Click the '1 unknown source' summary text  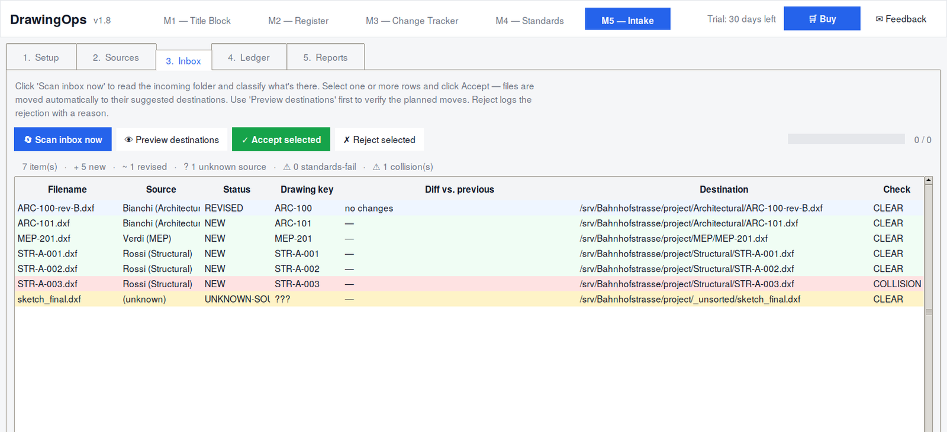click(225, 167)
